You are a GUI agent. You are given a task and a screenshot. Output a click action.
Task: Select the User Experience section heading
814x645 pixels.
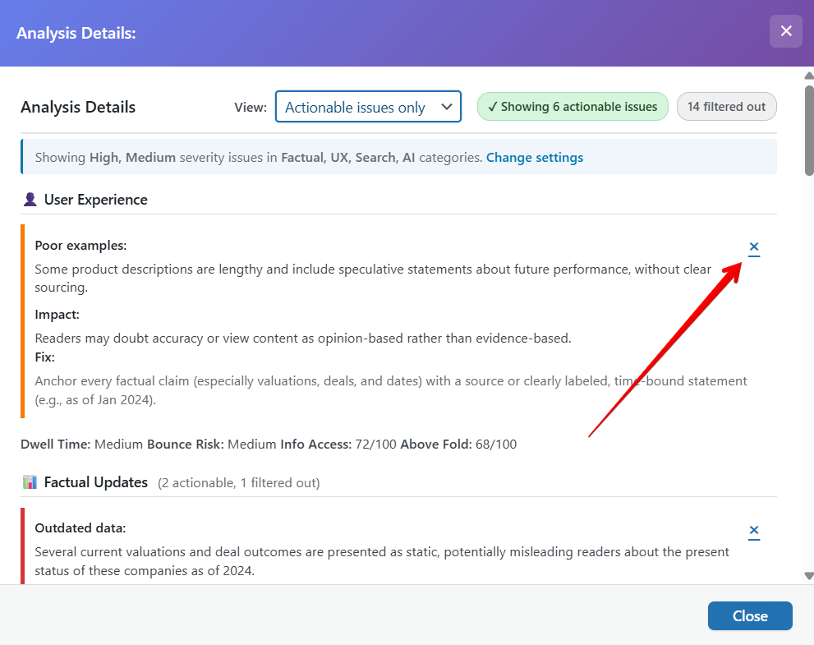[x=95, y=200]
